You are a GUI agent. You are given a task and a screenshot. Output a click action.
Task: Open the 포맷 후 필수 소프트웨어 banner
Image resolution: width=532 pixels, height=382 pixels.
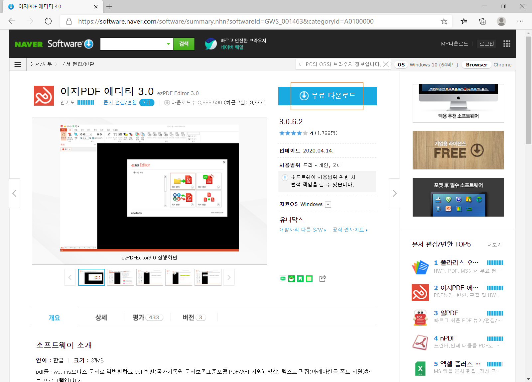coord(458,197)
